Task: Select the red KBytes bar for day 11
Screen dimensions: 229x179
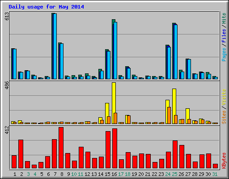Action: [81, 158]
